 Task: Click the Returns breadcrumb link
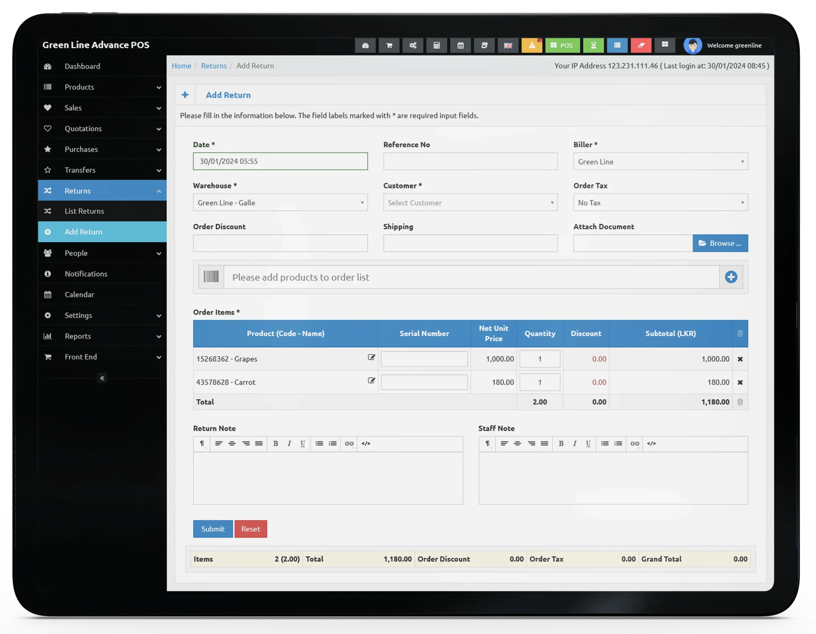214,66
